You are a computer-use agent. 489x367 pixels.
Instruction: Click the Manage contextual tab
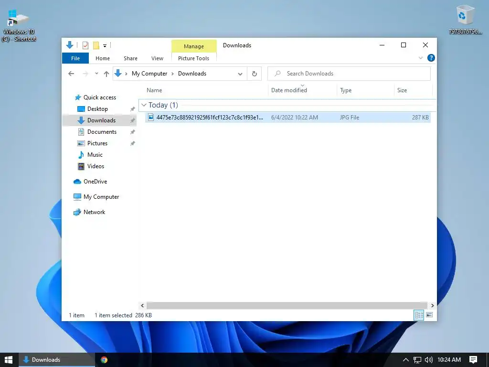point(194,46)
